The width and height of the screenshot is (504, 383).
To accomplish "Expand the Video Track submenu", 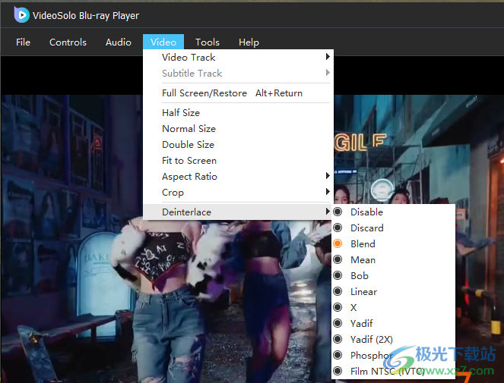I will point(238,58).
